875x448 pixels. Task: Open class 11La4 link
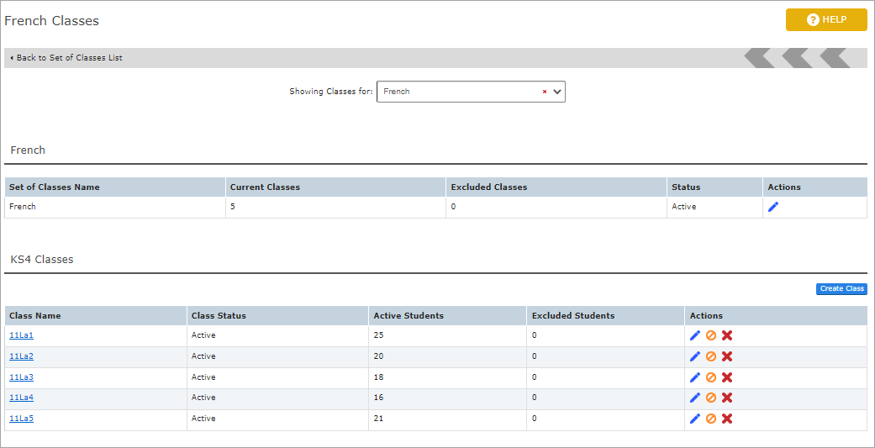21,398
